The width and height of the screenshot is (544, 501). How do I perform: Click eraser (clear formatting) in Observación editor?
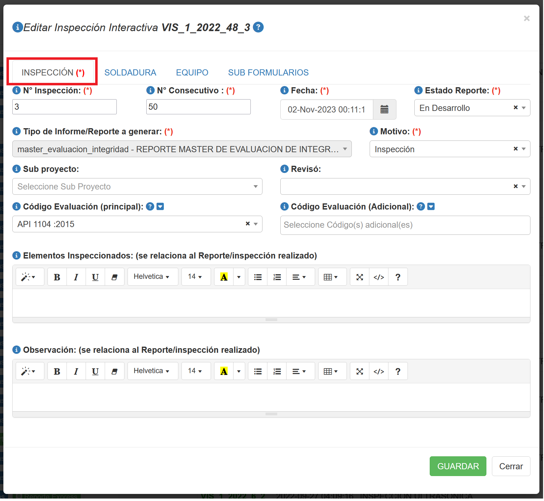[114, 371]
